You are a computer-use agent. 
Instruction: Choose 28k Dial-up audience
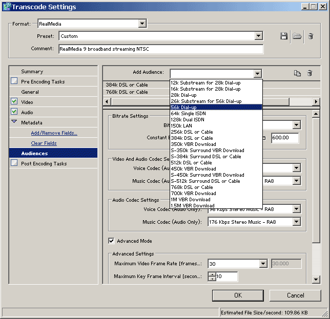pos(216,95)
